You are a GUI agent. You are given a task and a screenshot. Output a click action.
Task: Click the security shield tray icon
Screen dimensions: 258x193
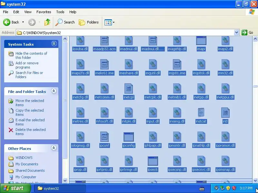[228, 188]
